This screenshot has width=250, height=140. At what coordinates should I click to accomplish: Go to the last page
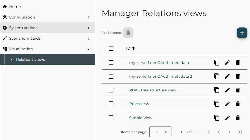tap(240, 132)
